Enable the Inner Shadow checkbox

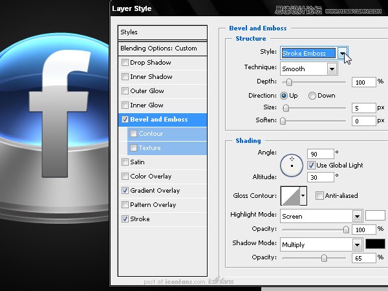click(125, 77)
